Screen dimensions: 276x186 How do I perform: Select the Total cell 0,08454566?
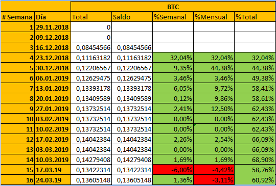point(91,47)
